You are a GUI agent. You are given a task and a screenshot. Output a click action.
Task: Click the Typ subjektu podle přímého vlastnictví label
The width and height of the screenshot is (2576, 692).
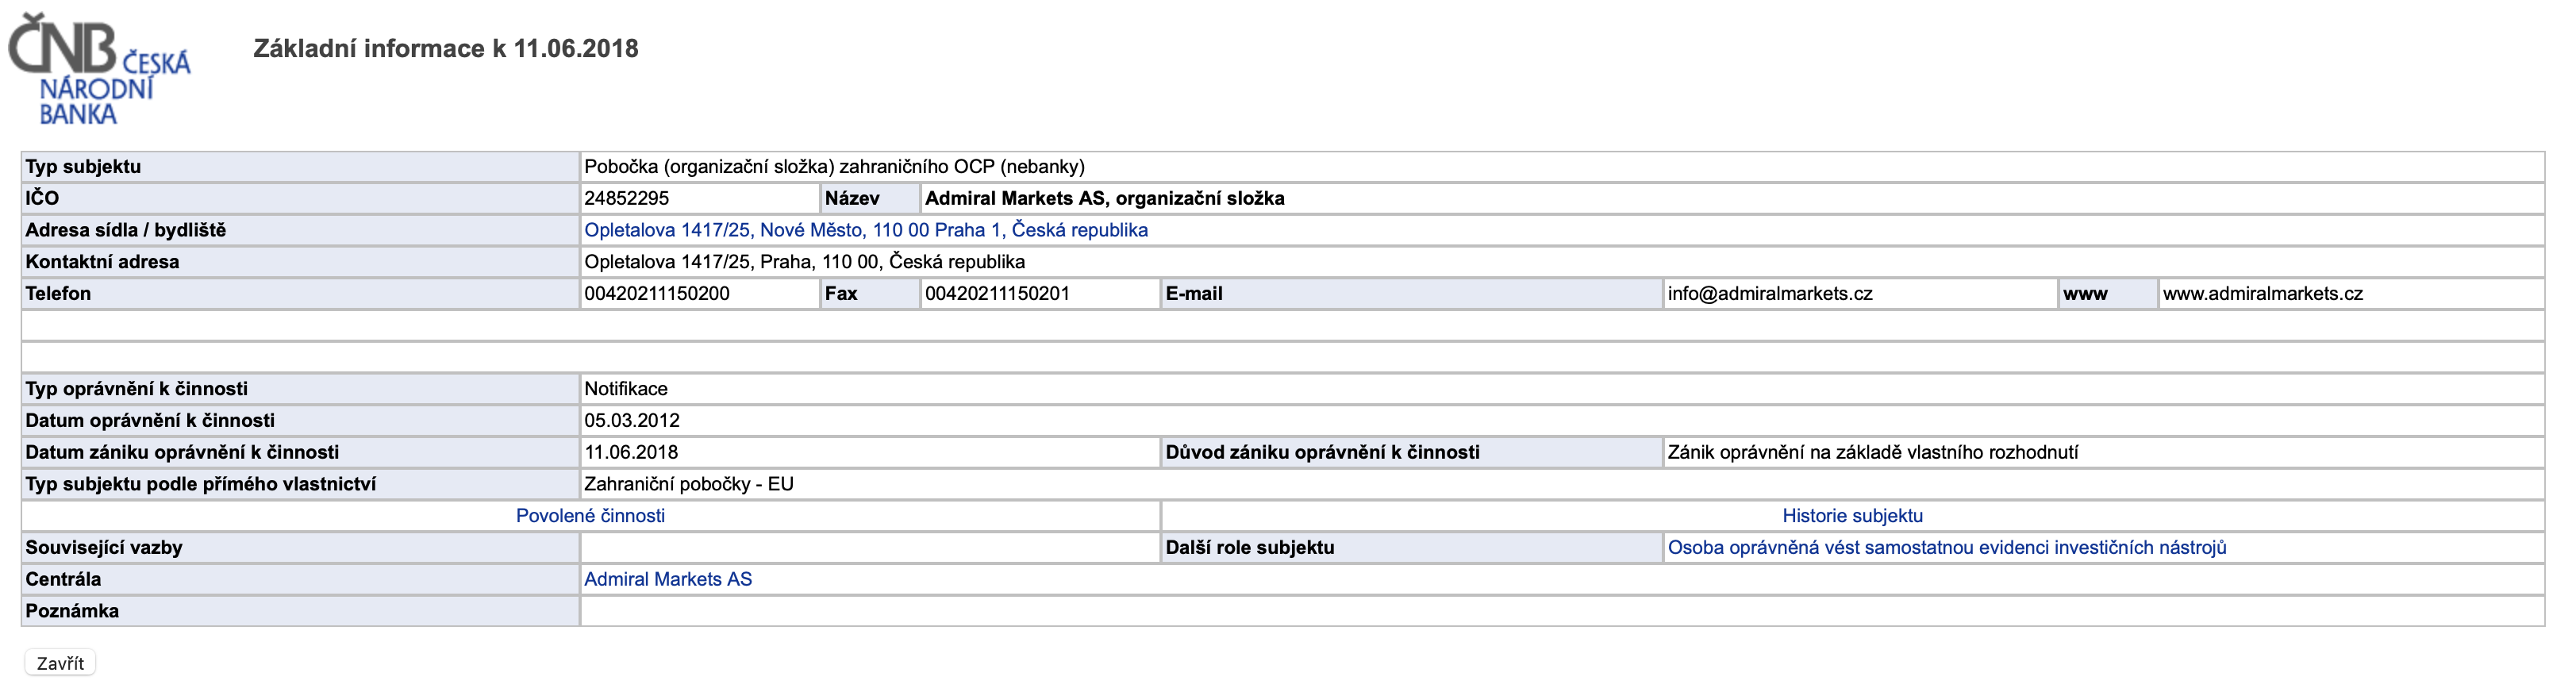(x=201, y=484)
